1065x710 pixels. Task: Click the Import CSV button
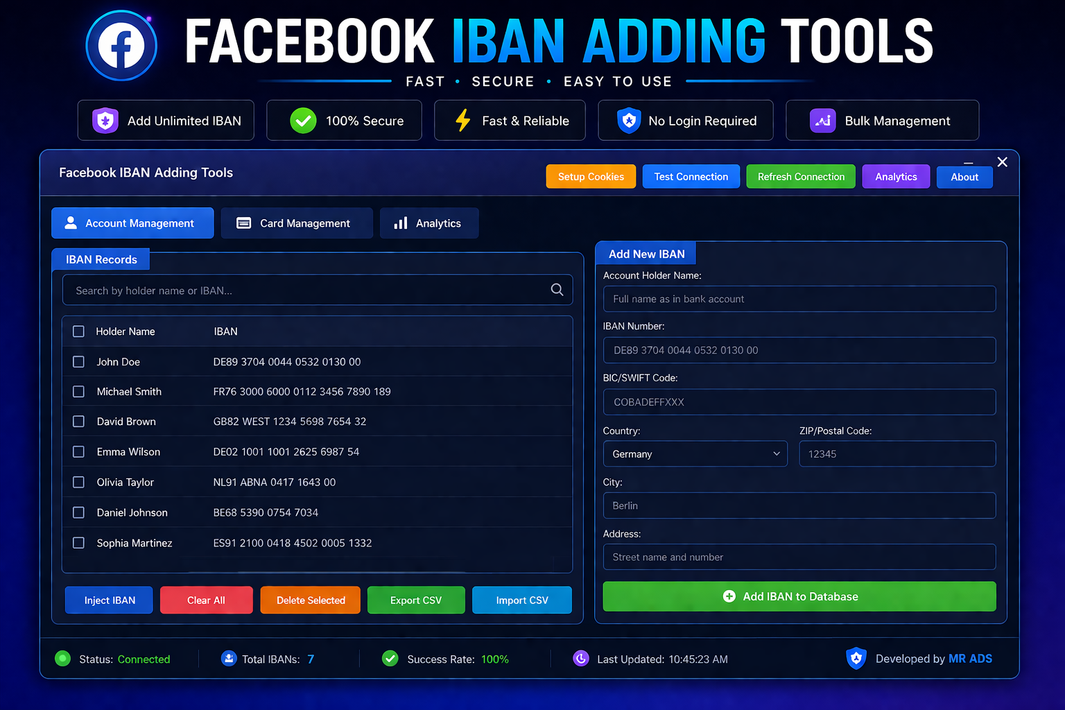click(x=522, y=600)
